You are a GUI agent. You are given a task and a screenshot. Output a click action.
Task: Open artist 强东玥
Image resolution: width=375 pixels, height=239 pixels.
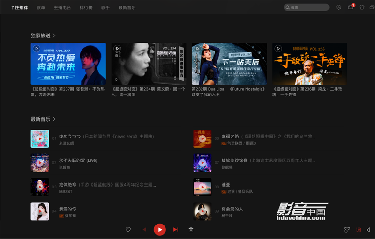(70, 216)
